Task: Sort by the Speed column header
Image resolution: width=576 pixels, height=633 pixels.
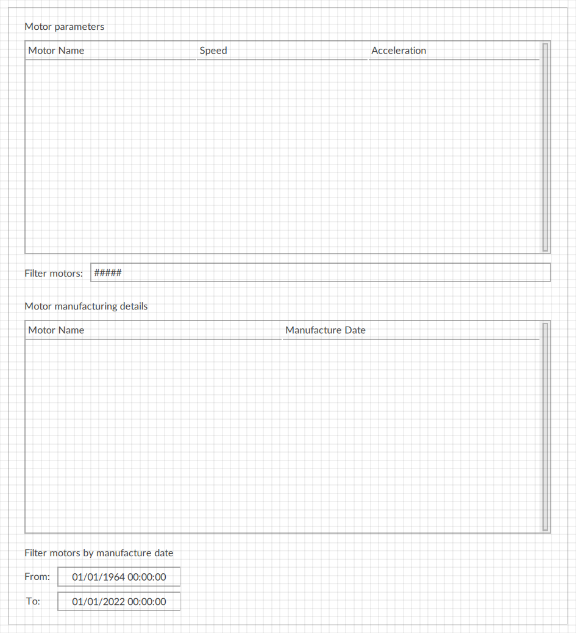Action: (213, 51)
